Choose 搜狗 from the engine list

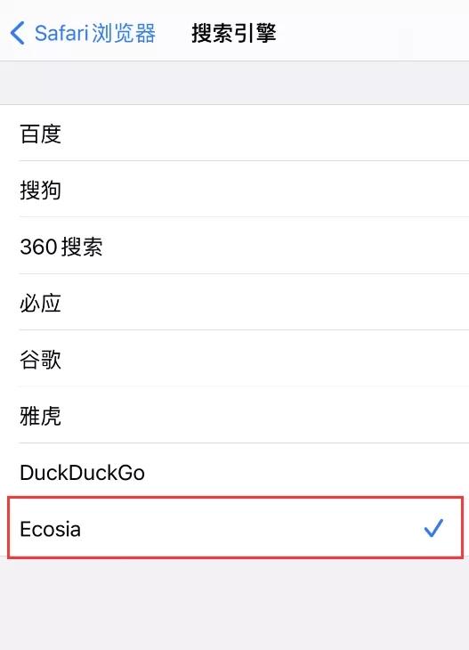[235, 190]
